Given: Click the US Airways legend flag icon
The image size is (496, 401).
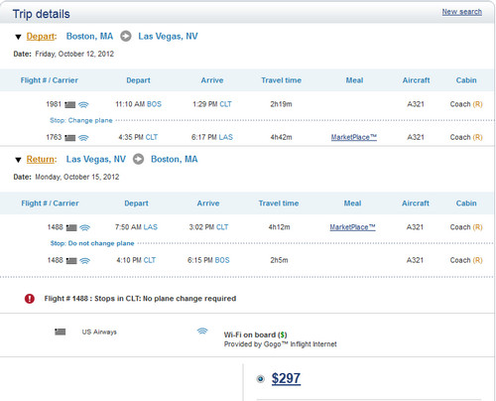Looking at the screenshot, I should tap(60, 332).
